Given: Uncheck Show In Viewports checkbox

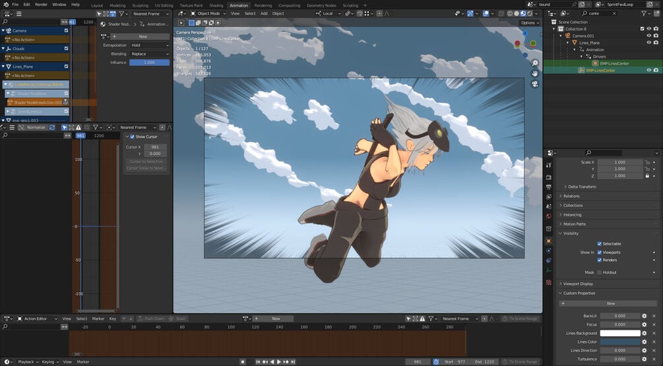Looking at the screenshot, I should tap(599, 253).
